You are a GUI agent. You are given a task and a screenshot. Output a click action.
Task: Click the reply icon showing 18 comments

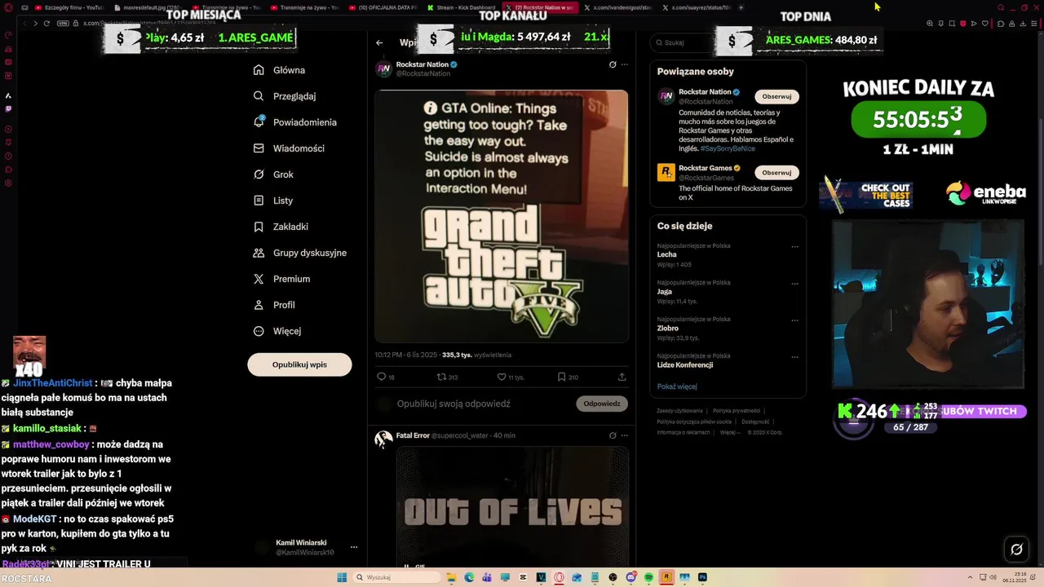coord(381,377)
